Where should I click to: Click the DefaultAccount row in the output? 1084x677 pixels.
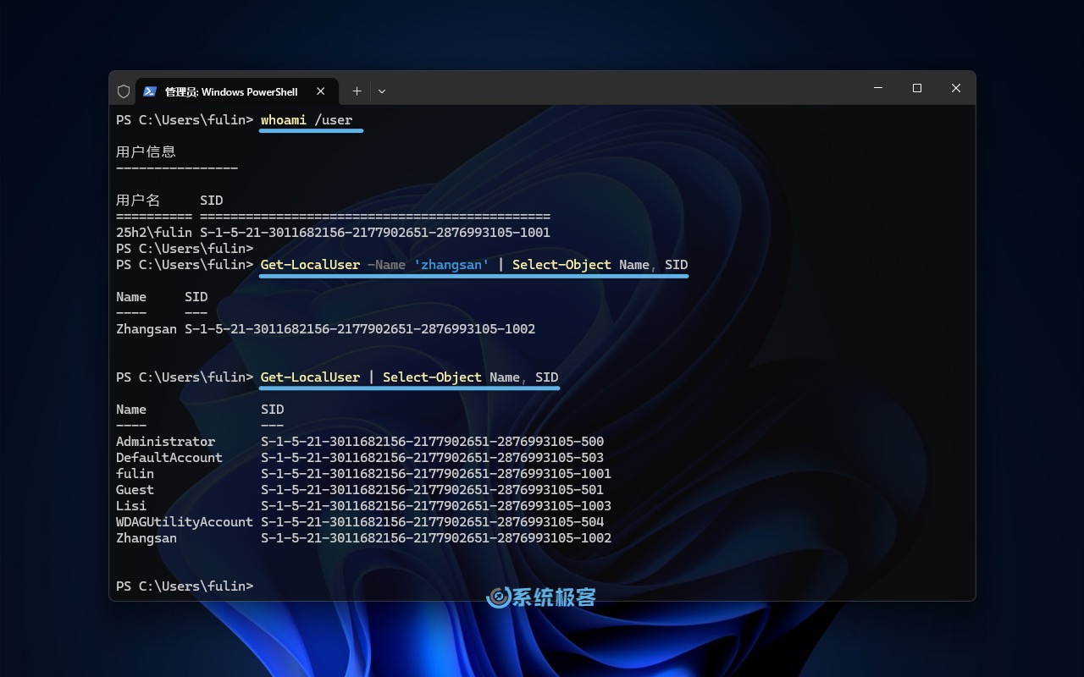pyautogui.click(x=169, y=457)
